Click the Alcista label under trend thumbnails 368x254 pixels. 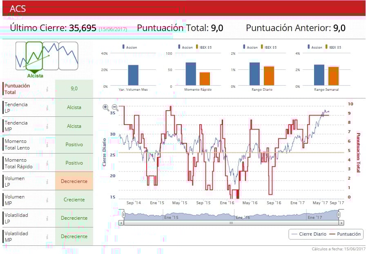point(35,76)
